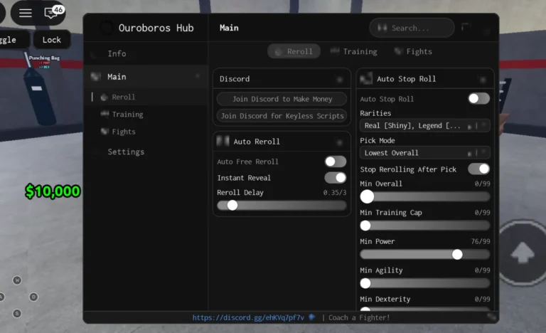Collapse the Main sidebar group chevron
This screenshot has height=333, width=546.
(x=198, y=76)
